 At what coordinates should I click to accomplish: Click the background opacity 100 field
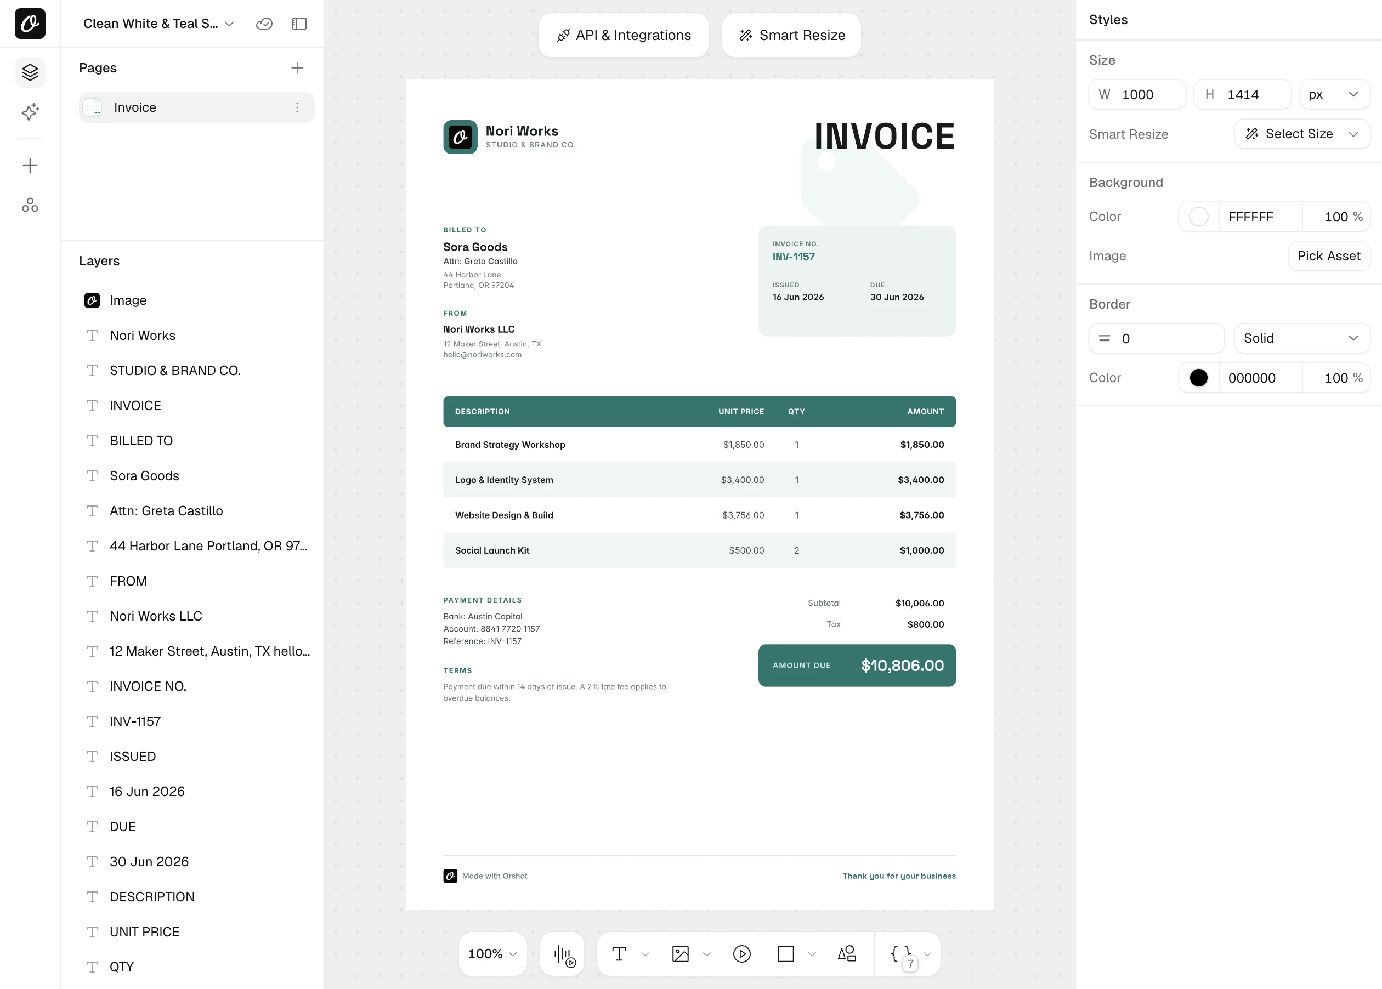(x=1336, y=217)
